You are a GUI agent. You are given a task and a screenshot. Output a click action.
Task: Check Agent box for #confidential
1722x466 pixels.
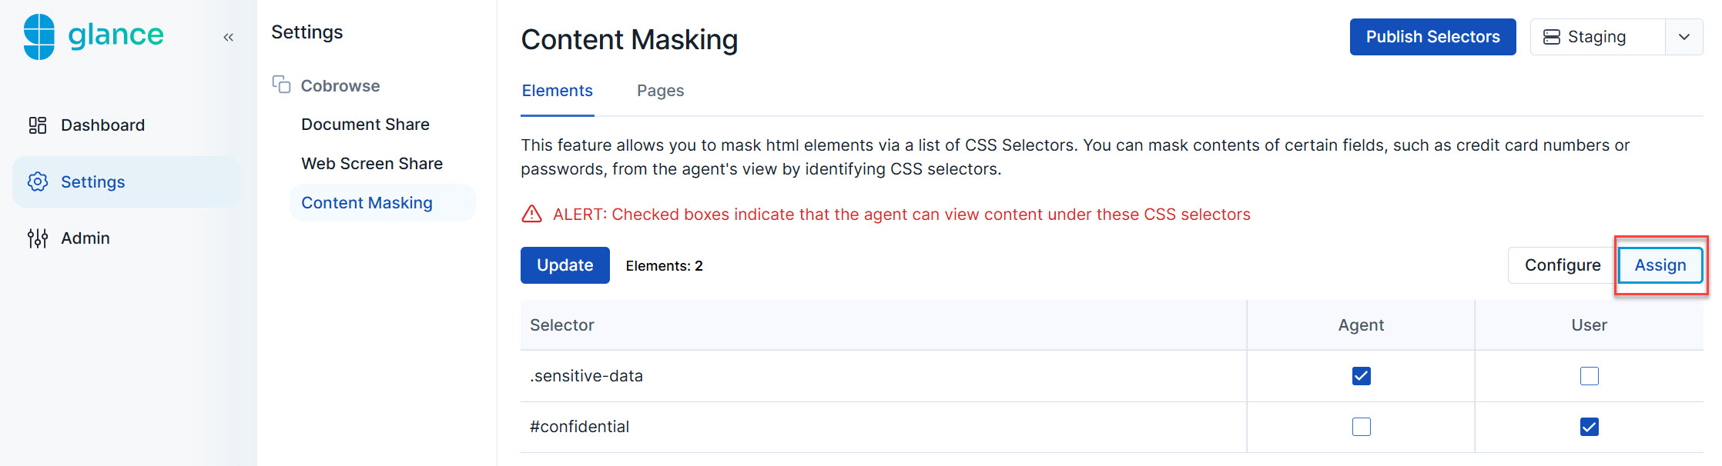(x=1361, y=427)
